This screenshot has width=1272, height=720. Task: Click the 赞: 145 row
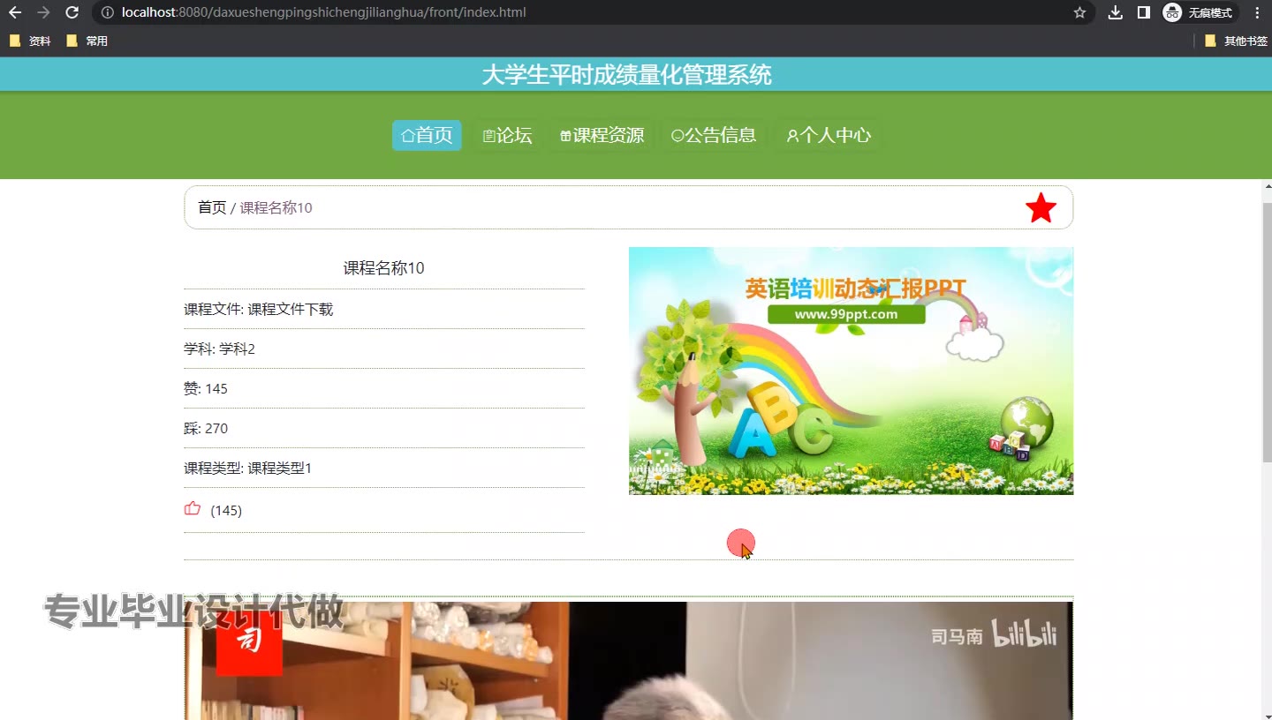tap(384, 389)
